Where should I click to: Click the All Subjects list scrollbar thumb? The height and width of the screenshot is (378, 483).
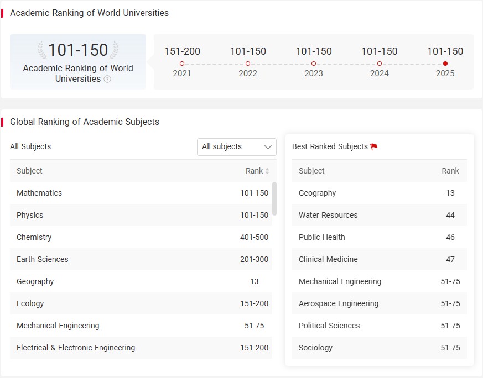pyautogui.click(x=274, y=198)
